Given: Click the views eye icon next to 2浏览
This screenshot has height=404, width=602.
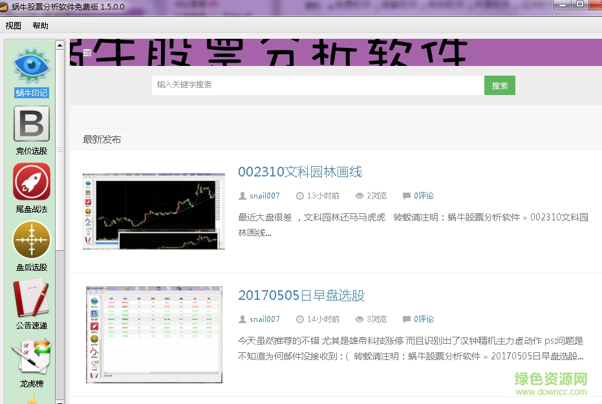Looking at the screenshot, I should (359, 196).
